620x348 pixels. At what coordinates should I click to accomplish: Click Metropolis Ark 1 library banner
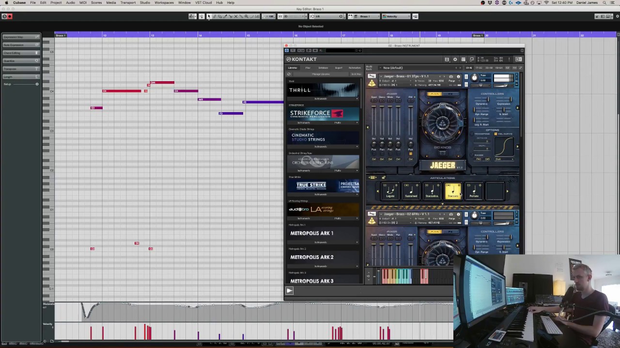click(x=324, y=233)
